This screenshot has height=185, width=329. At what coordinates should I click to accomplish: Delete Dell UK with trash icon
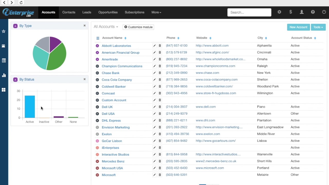160,107
